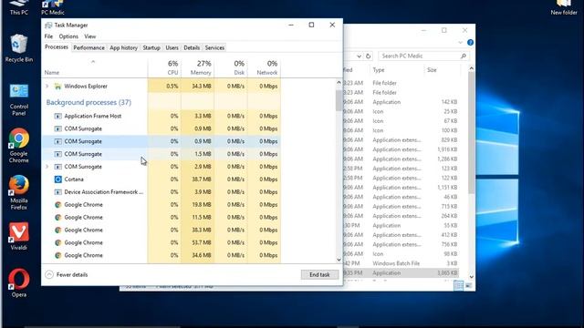Sort processes by Network column
584x328 pixels.
pyautogui.click(x=264, y=67)
